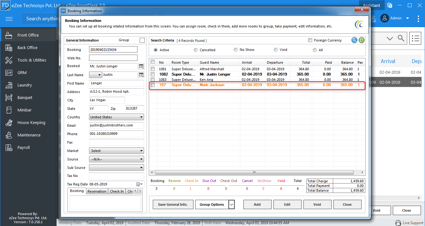This screenshot has height=226, width=425.
Task: Check the row checkbox for Mark Jackson
Action: [153, 85]
